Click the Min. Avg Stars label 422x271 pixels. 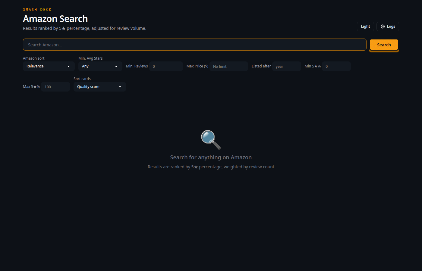click(x=90, y=58)
